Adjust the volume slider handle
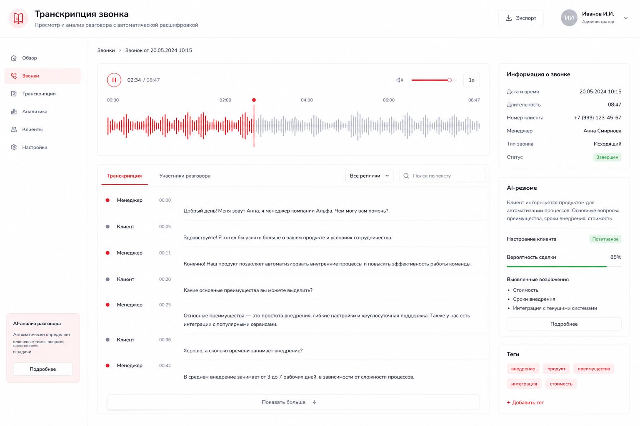The image size is (640, 426). pyautogui.click(x=449, y=80)
